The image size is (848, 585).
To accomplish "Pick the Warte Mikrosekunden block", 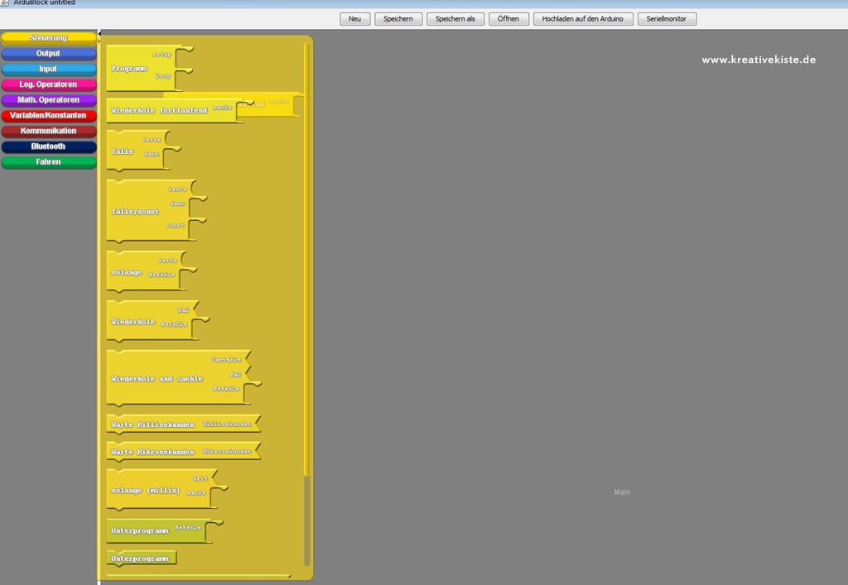I will coord(153,452).
